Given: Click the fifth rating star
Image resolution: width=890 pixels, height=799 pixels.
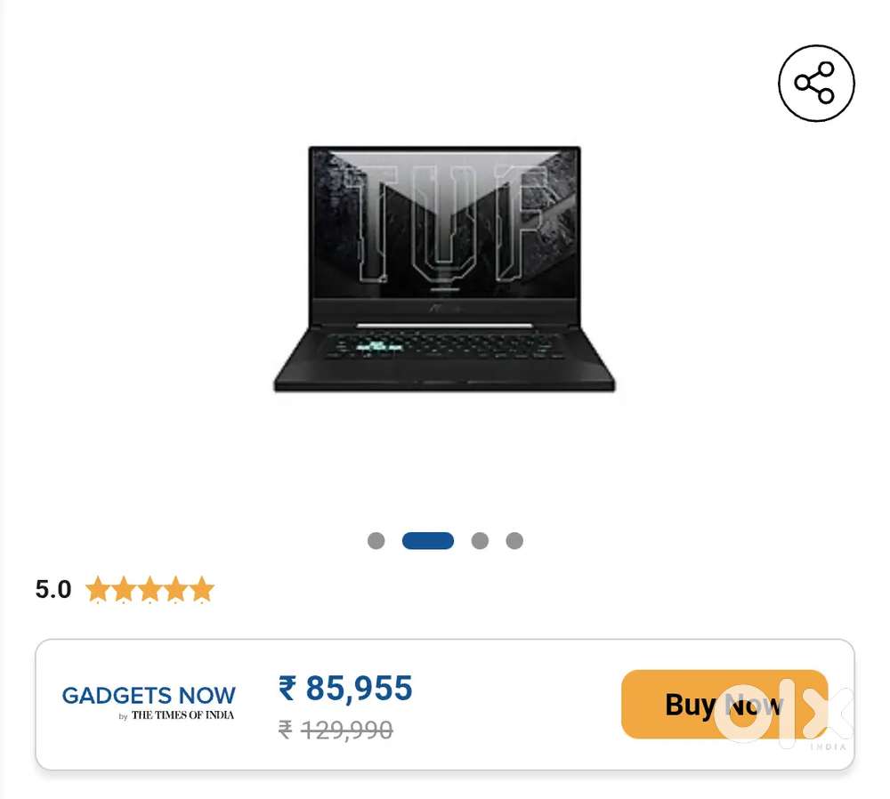Looking at the screenshot, I should 202,588.
